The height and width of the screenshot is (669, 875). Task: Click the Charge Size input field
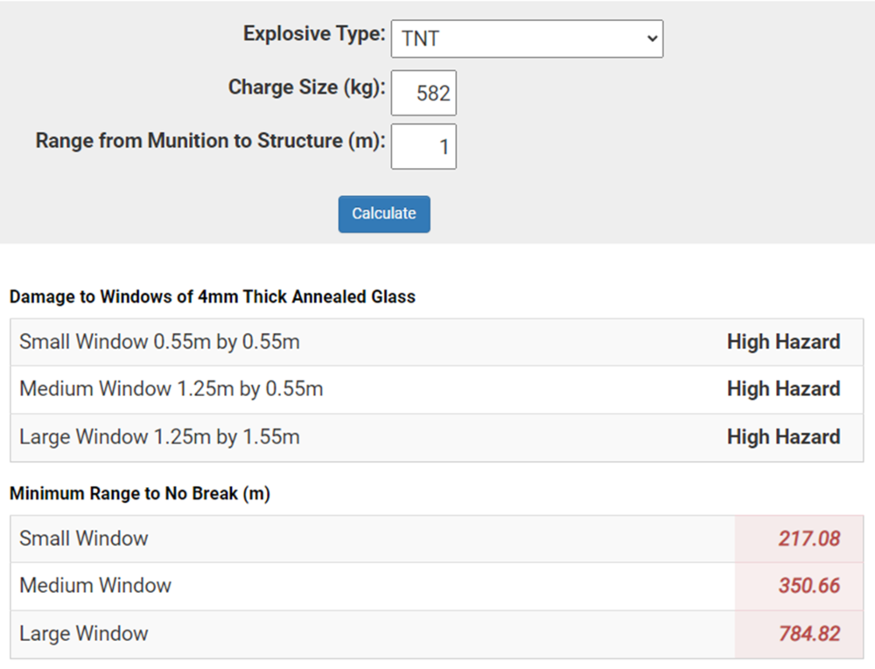click(x=423, y=93)
